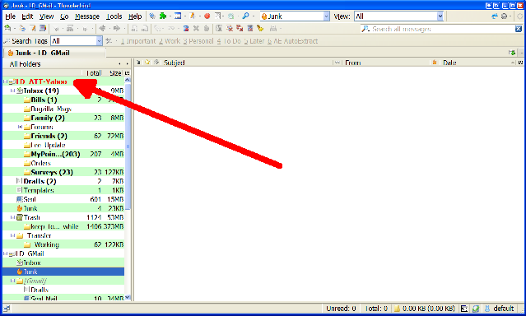
Task: Toggle expander beside Trash folder
Action: [x=12, y=217]
